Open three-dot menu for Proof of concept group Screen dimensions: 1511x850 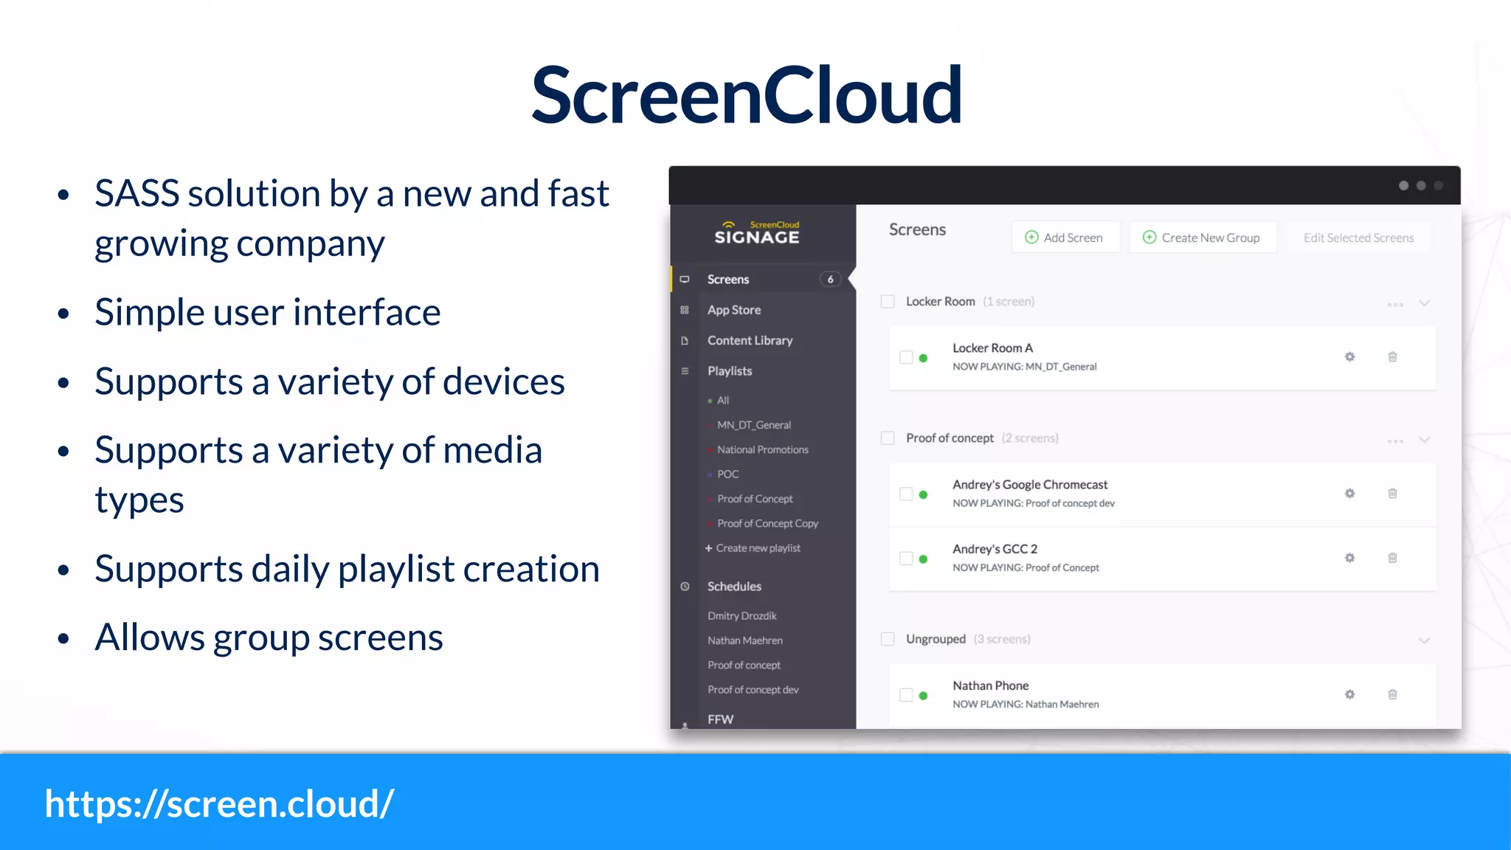click(x=1394, y=440)
